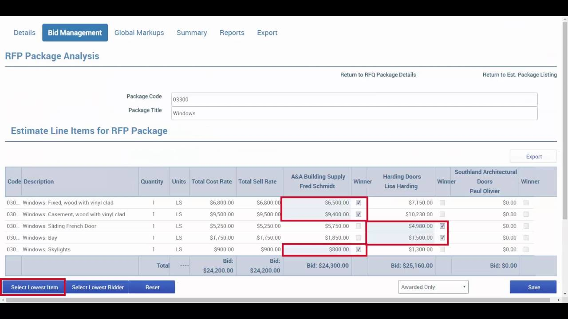Click the Select Lowest Item button
This screenshot has width=568, height=319.
pos(33,287)
